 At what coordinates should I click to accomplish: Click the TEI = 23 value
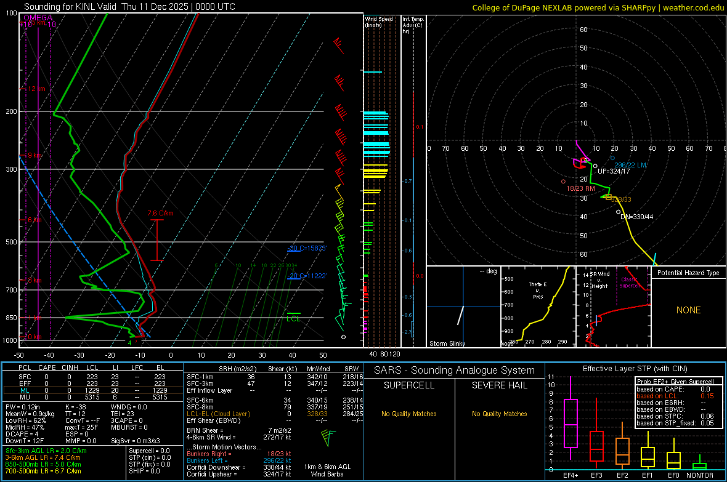point(123,414)
